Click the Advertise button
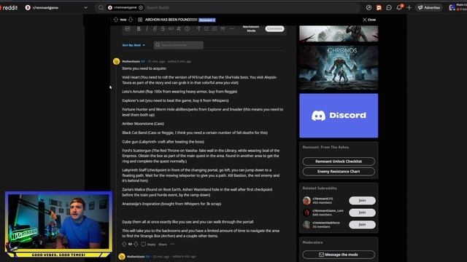 click(429, 8)
